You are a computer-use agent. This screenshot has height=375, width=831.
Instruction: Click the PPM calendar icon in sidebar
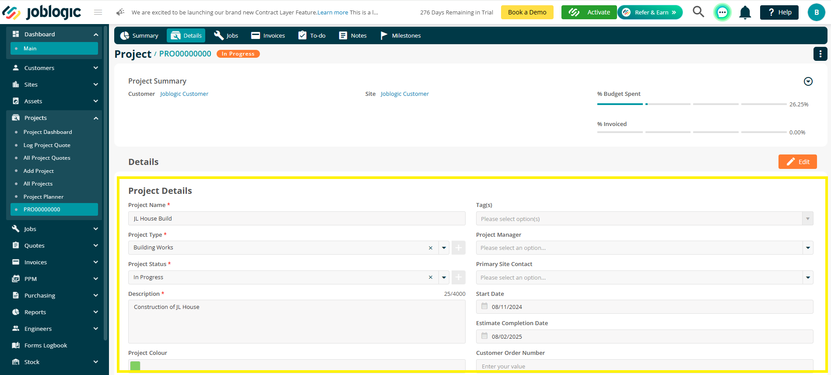(16, 279)
